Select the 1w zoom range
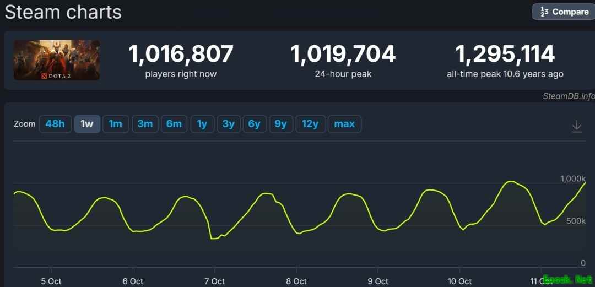The image size is (595, 287). (x=87, y=124)
